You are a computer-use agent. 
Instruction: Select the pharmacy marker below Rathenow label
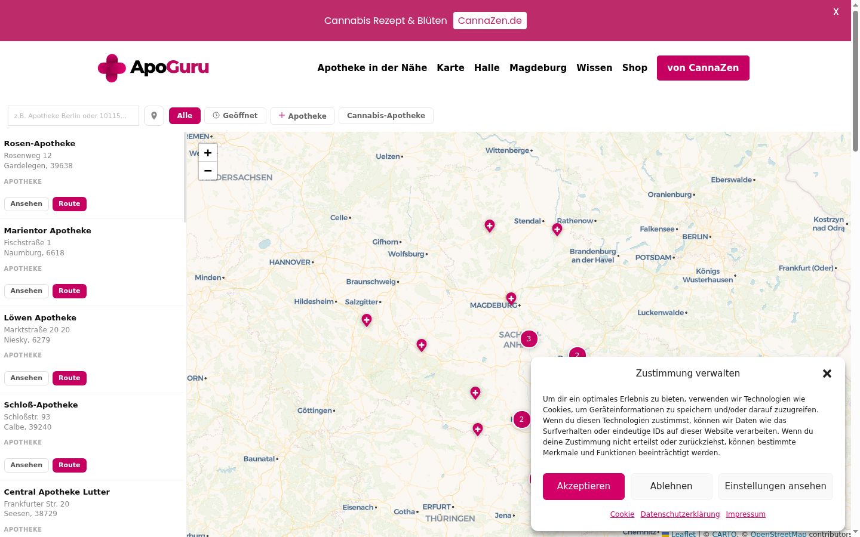[557, 230]
